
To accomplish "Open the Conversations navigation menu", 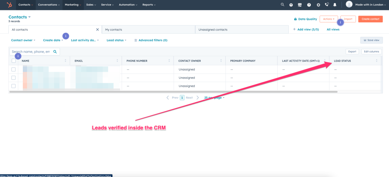I will point(49,5).
